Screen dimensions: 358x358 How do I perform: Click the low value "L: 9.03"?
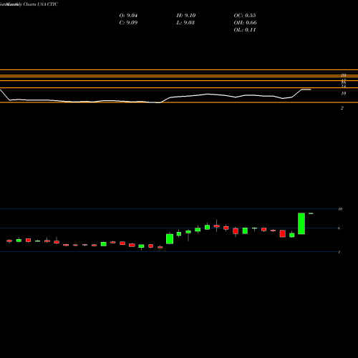[185, 23]
